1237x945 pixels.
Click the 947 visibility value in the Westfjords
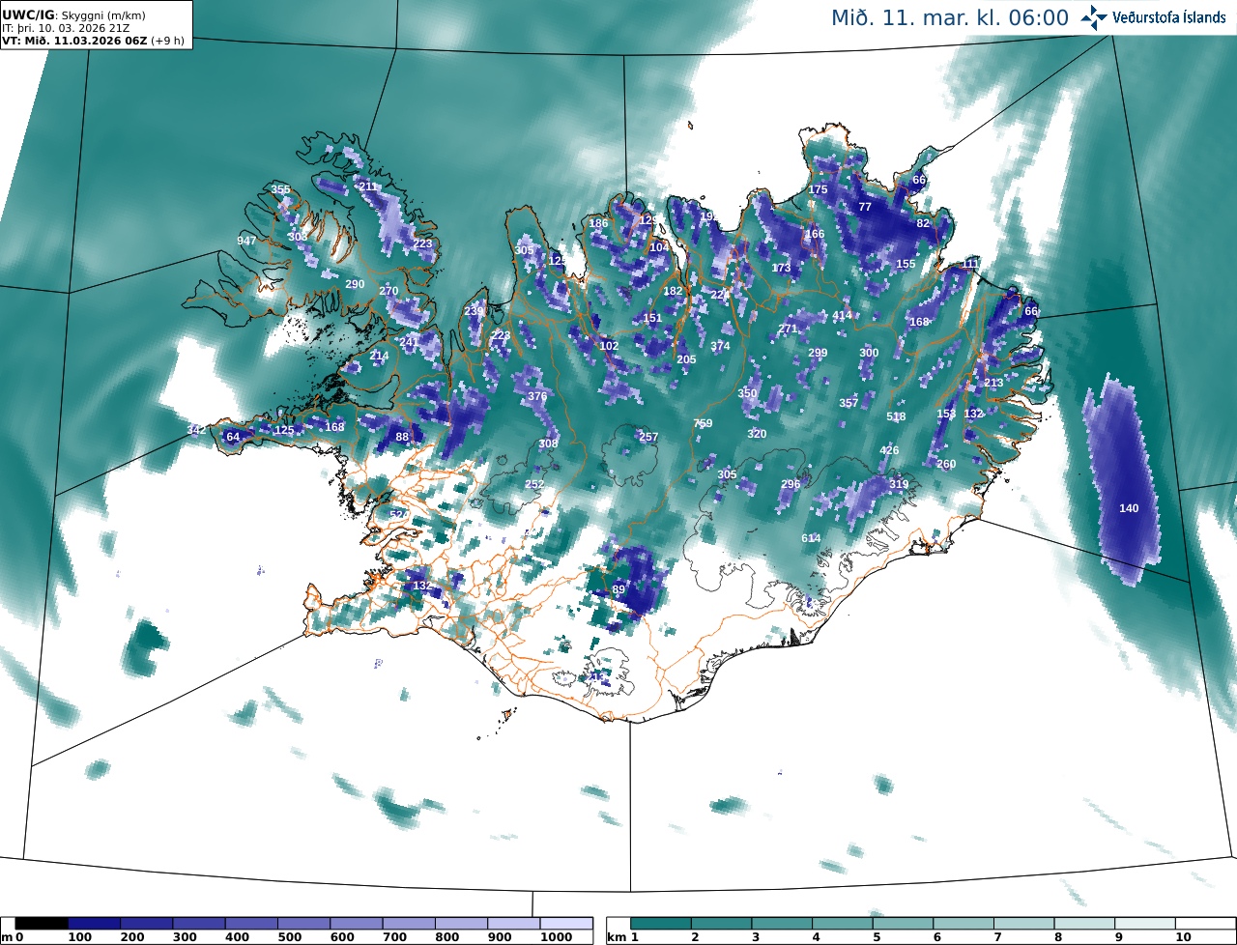coord(246,241)
